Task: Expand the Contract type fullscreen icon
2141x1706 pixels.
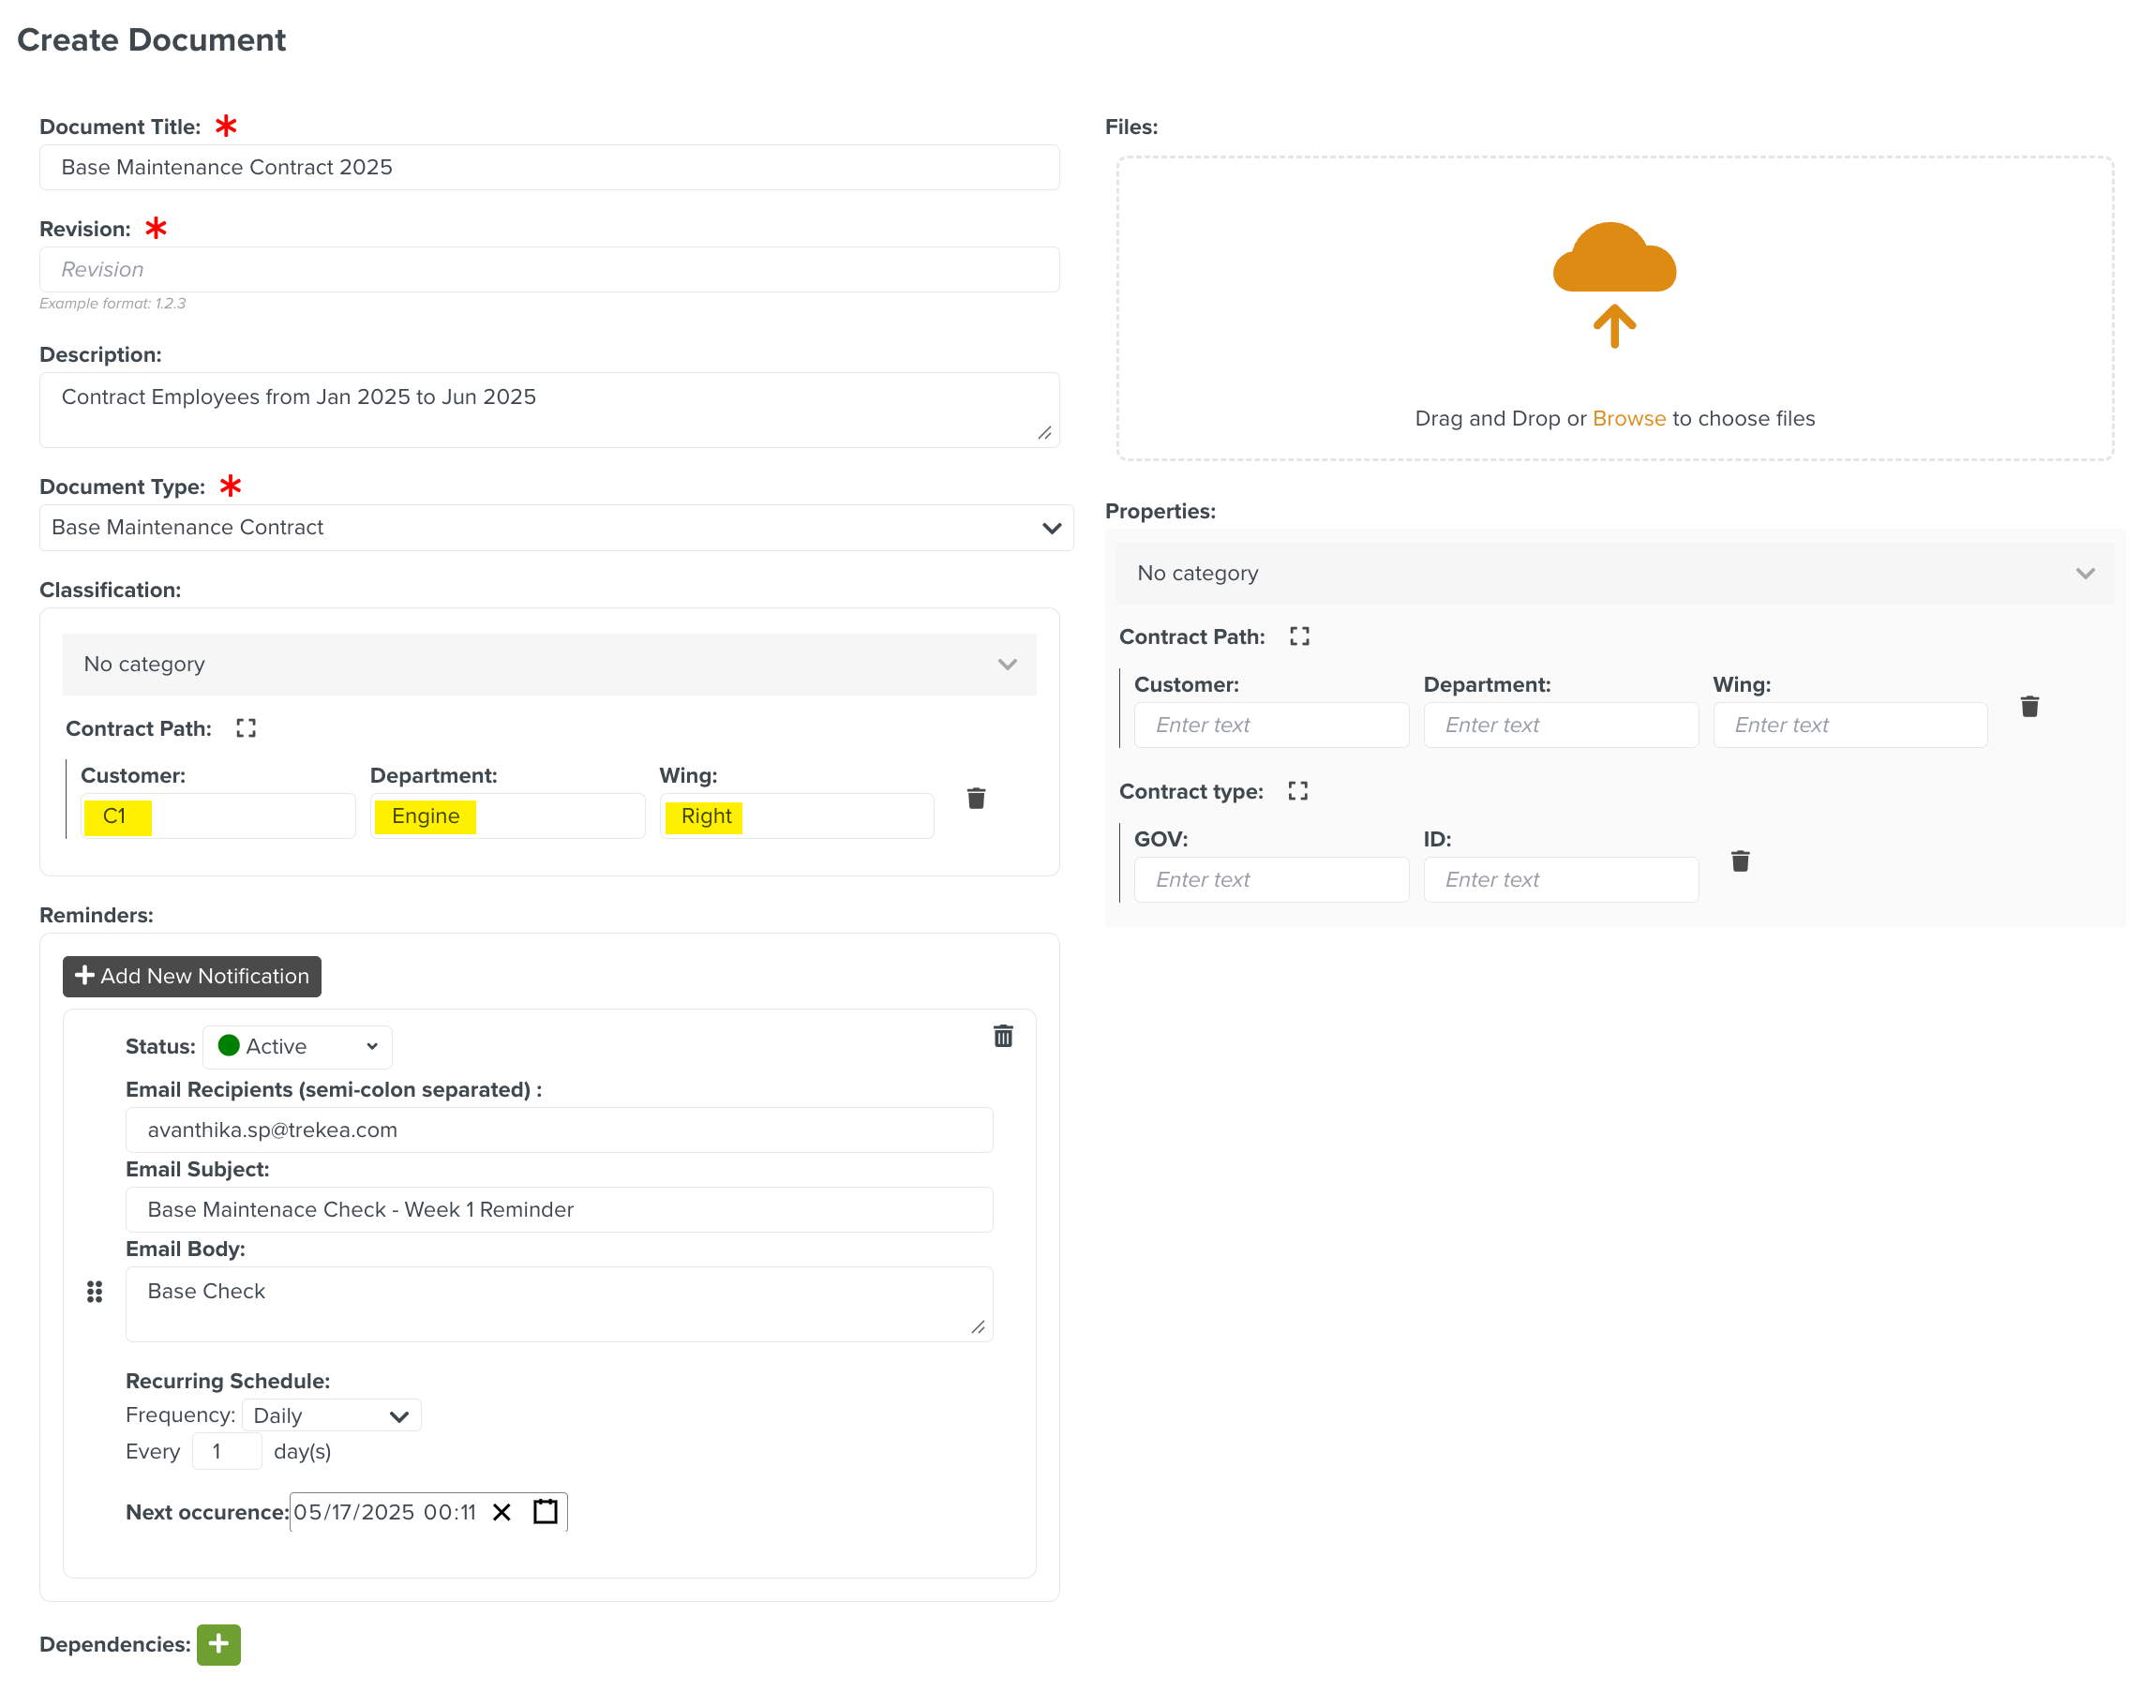Action: [1298, 791]
